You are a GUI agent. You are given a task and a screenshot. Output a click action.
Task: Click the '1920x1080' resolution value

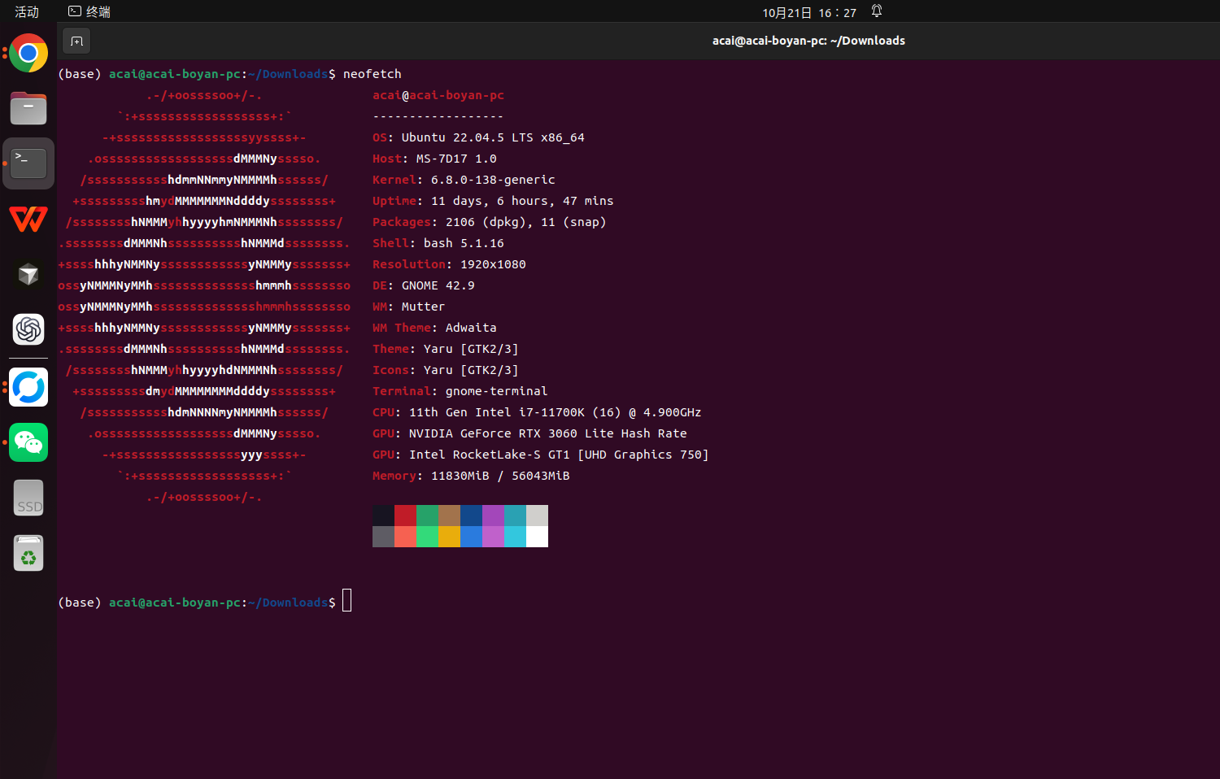tap(493, 264)
